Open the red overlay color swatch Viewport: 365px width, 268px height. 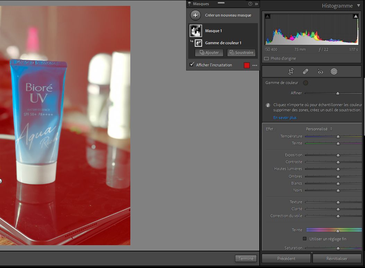[x=247, y=65]
